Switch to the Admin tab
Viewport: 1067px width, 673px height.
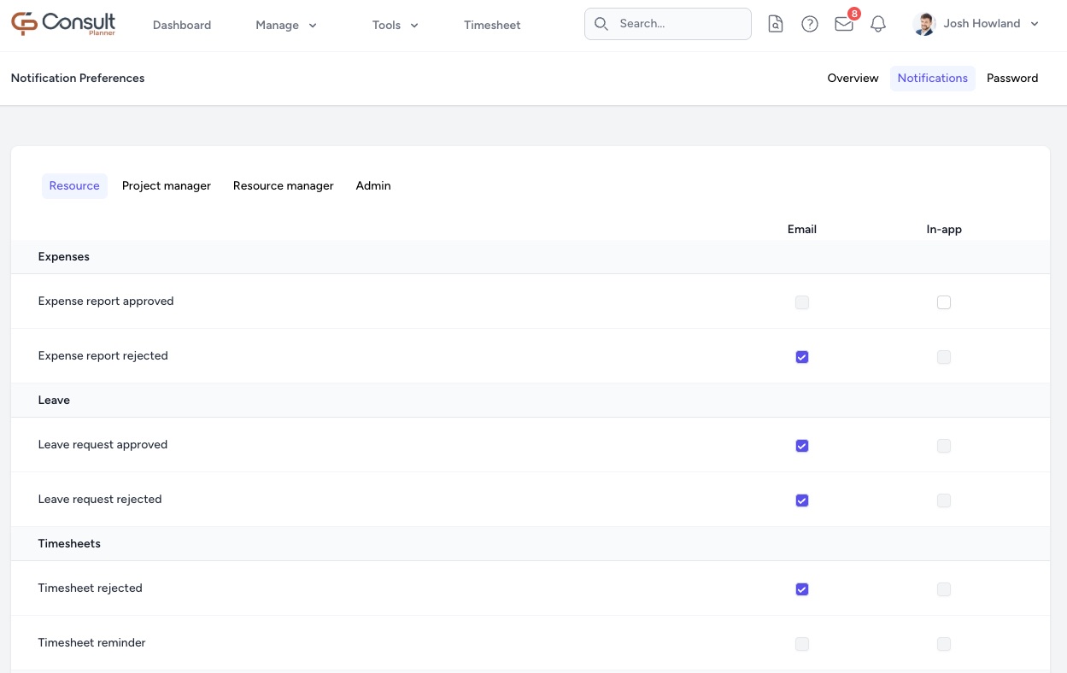(373, 185)
